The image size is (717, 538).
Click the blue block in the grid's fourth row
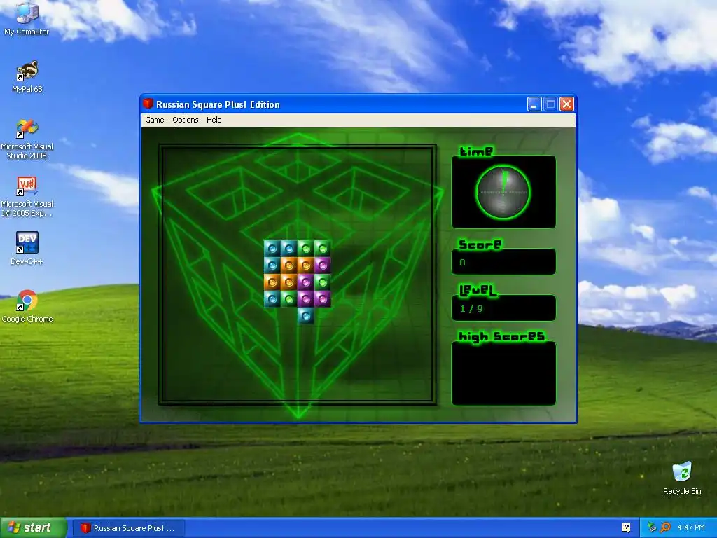tap(272, 298)
